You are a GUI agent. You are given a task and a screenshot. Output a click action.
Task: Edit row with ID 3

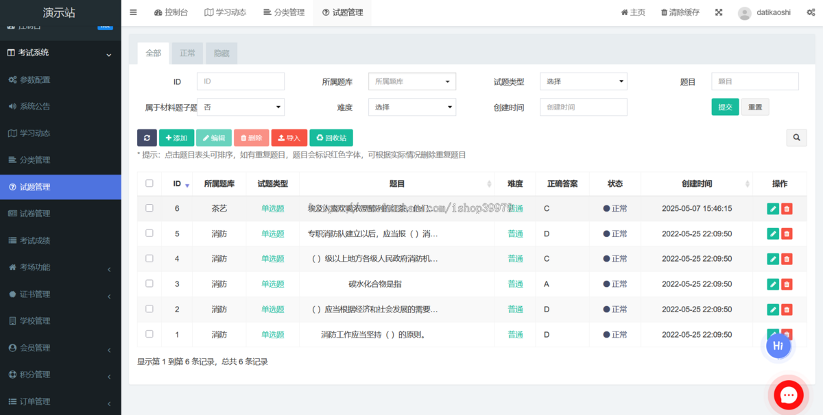(x=773, y=284)
